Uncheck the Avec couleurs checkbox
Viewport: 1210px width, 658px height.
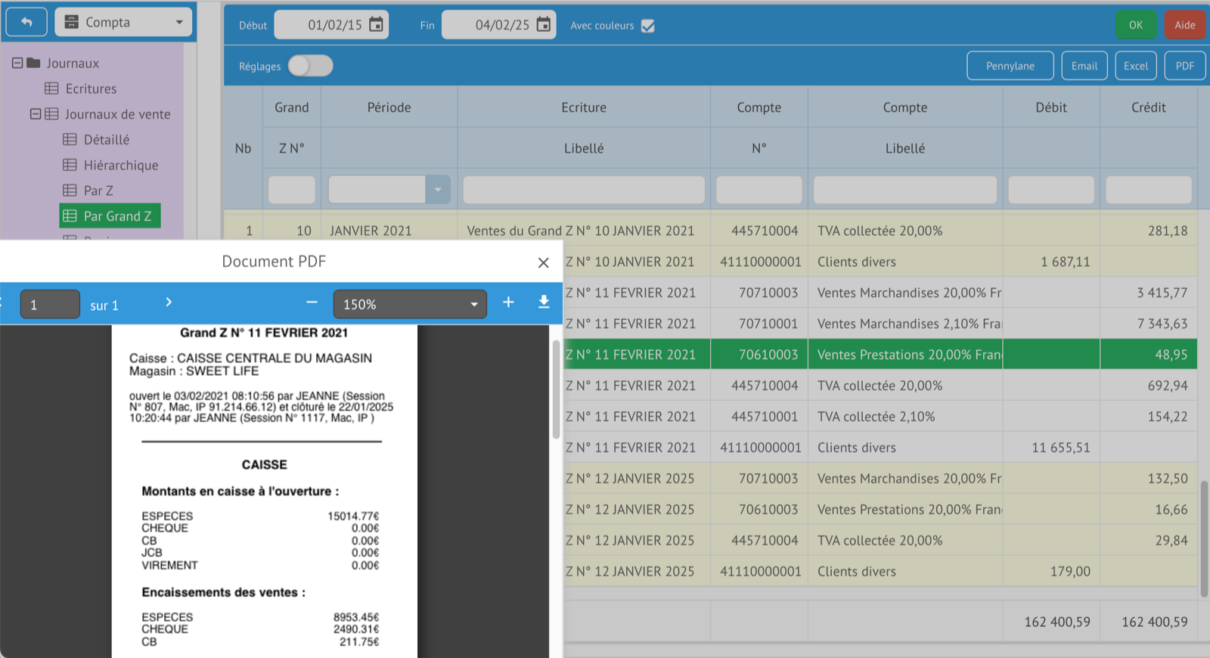click(647, 26)
